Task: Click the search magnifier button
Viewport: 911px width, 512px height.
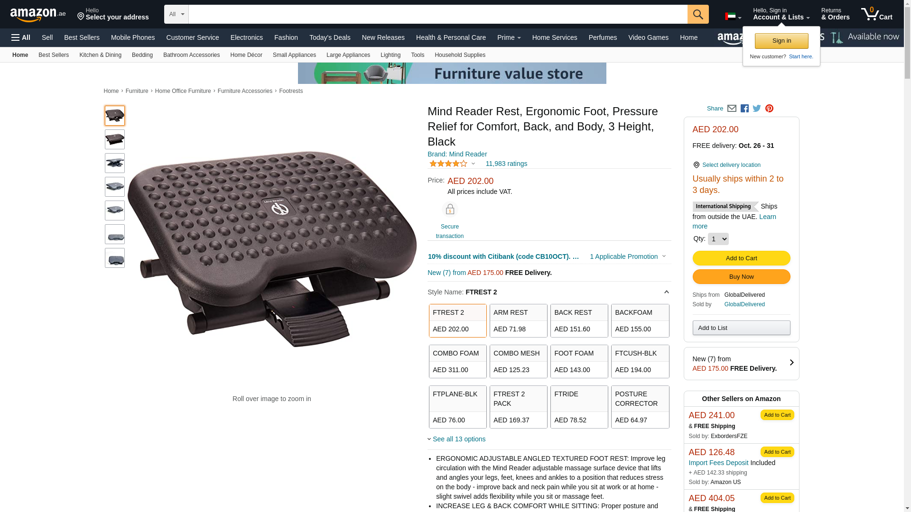Action: pyautogui.click(x=698, y=14)
